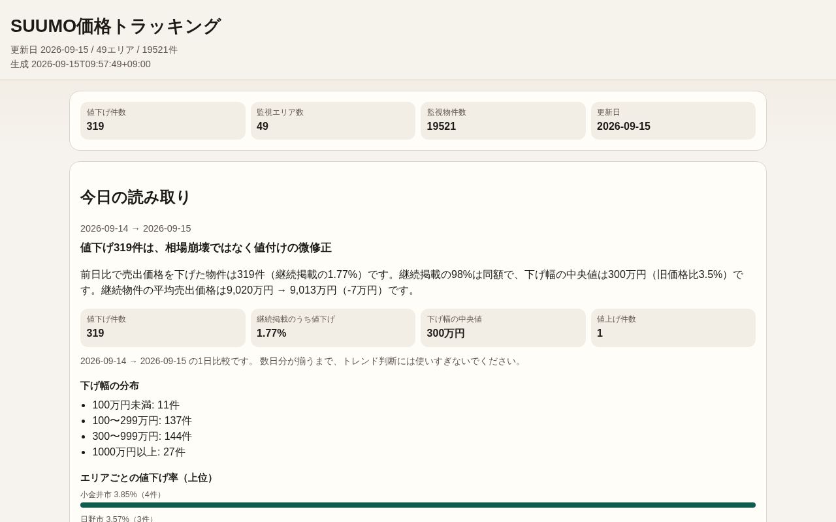Click the list item 300〜999万円: 144件
The width and height of the screenshot is (836, 522).
tap(142, 437)
